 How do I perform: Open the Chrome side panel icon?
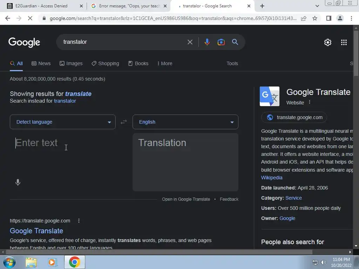[329, 18]
